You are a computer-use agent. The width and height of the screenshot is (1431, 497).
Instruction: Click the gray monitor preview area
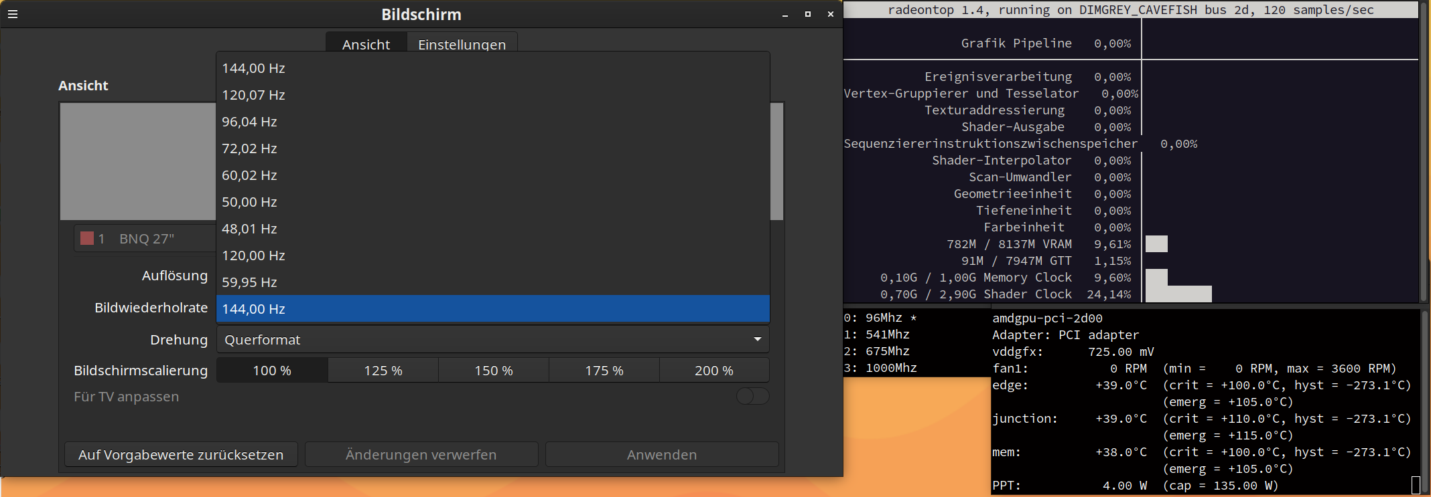click(x=138, y=161)
